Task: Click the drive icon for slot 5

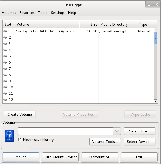Action: click(x=5, y=56)
